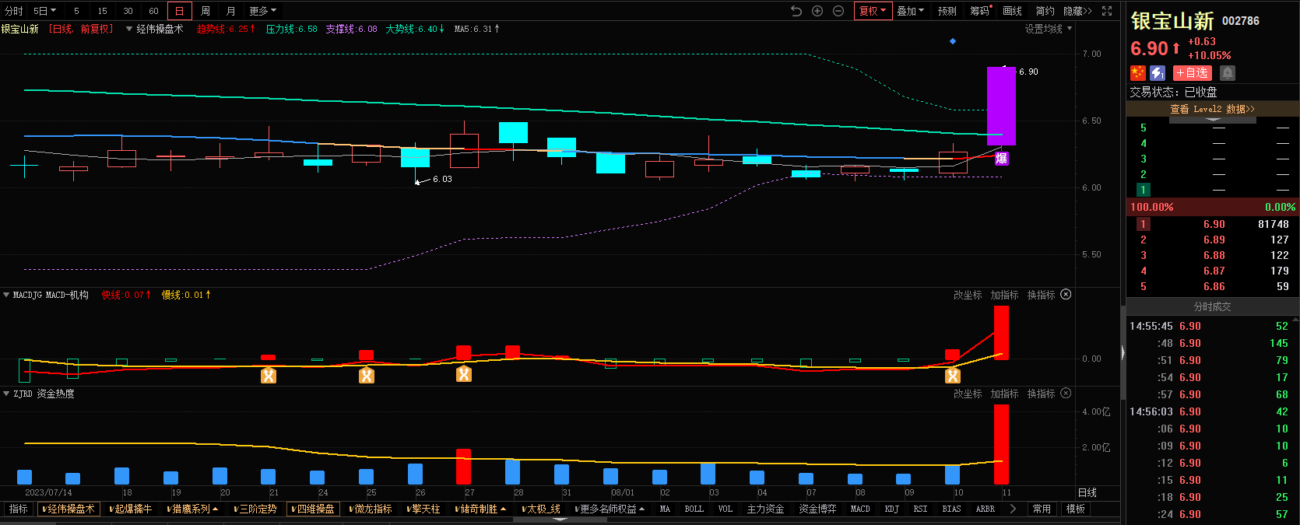The width and height of the screenshot is (1300, 525).
Task: Enter fullscreen with the expand icon
Action: (x=1107, y=11)
